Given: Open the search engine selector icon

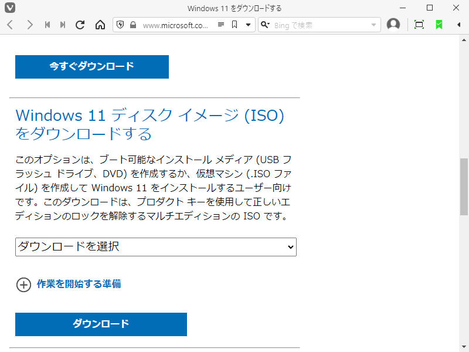Looking at the screenshot, I should [265, 25].
